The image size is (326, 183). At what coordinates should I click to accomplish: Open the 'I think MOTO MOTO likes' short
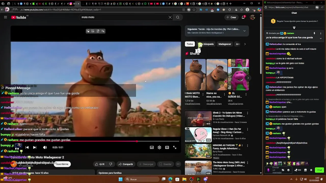(x=195, y=75)
